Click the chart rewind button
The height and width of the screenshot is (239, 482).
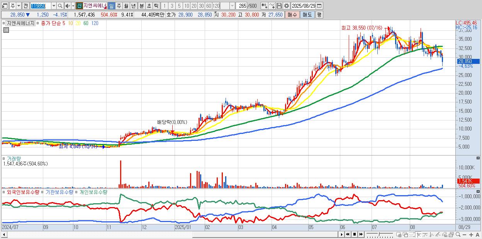click(x=348, y=234)
